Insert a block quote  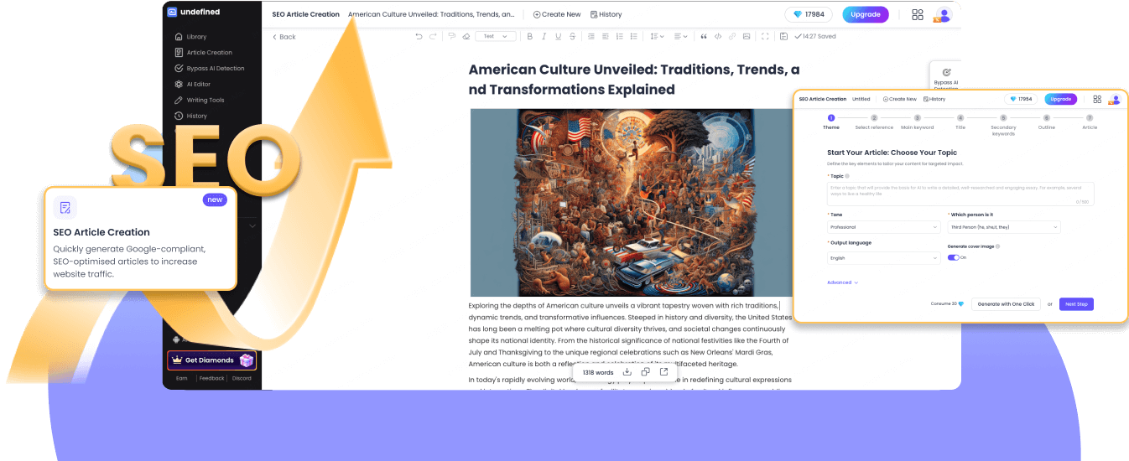[704, 36]
